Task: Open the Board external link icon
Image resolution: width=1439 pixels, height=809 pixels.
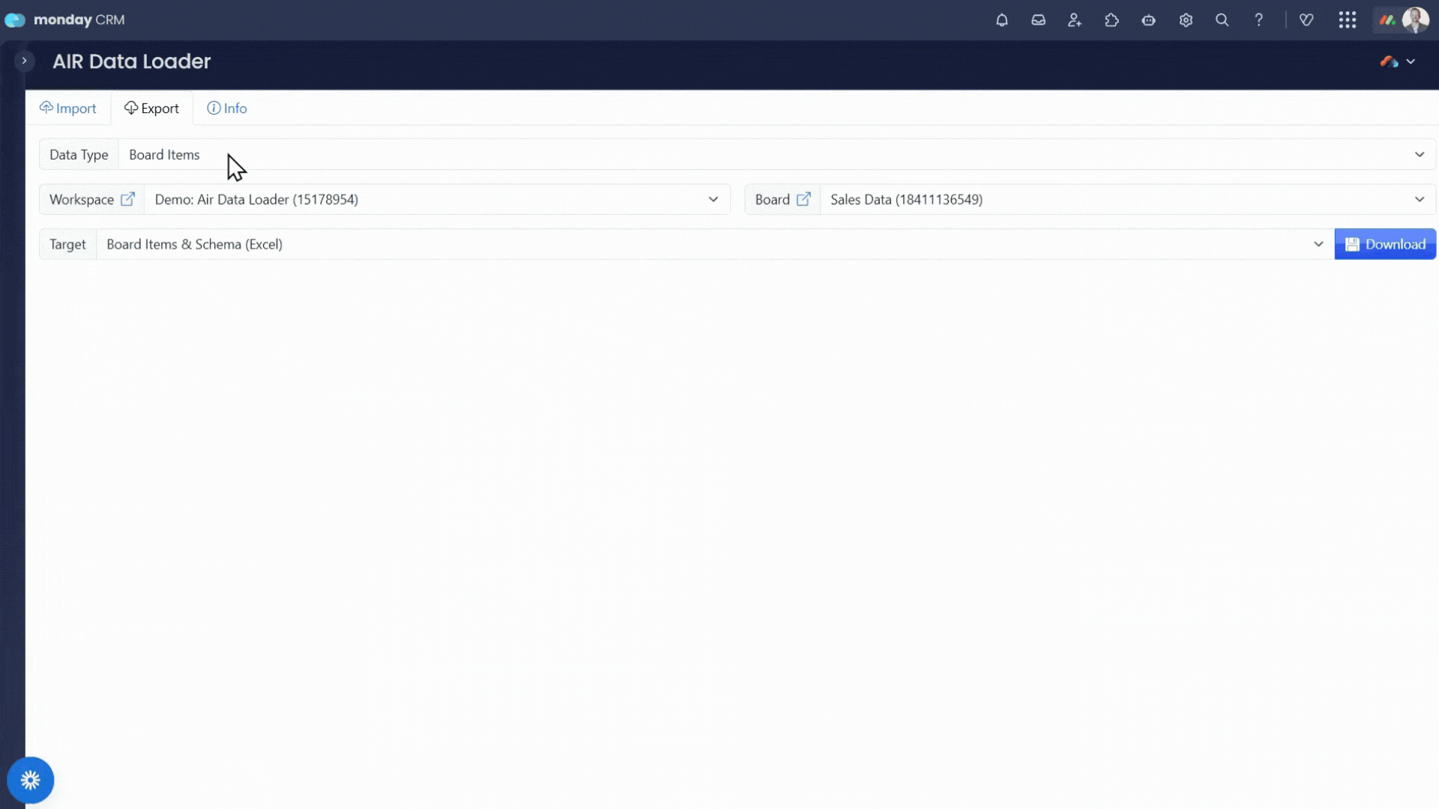Action: click(803, 199)
